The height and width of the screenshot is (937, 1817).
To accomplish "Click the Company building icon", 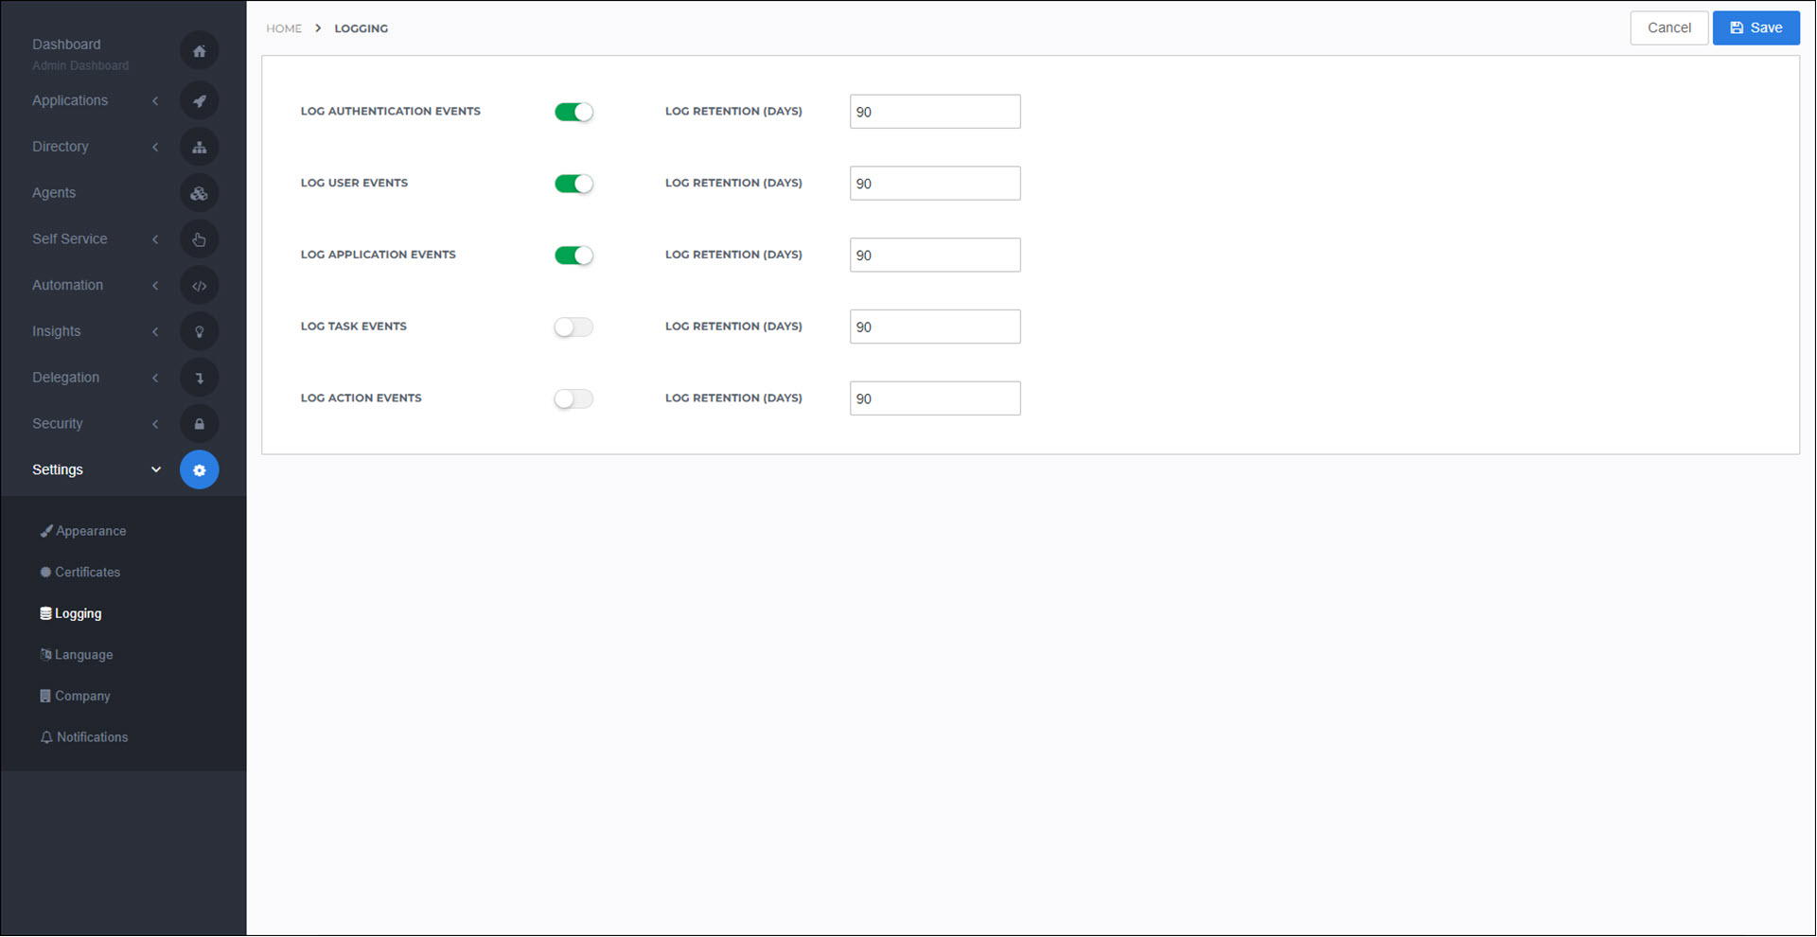I will click(x=45, y=696).
